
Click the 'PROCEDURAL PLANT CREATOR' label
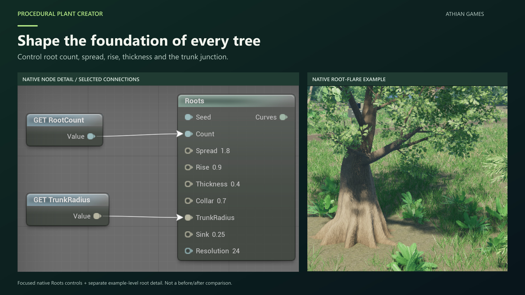point(60,14)
